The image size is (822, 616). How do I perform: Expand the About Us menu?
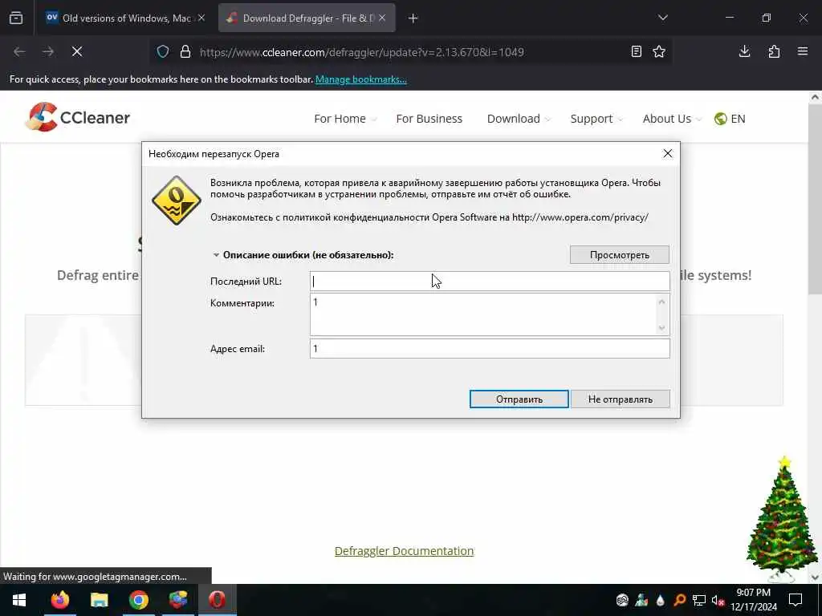[672, 119]
